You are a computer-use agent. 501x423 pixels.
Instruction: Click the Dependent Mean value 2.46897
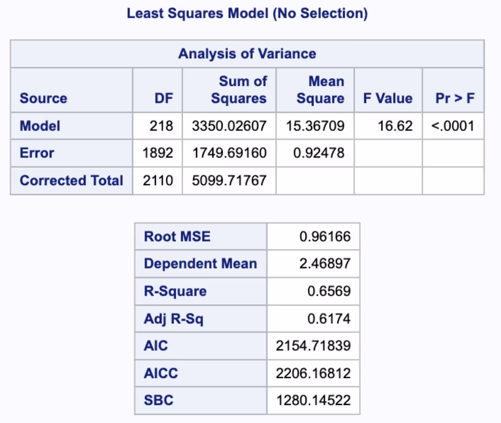(x=325, y=264)
